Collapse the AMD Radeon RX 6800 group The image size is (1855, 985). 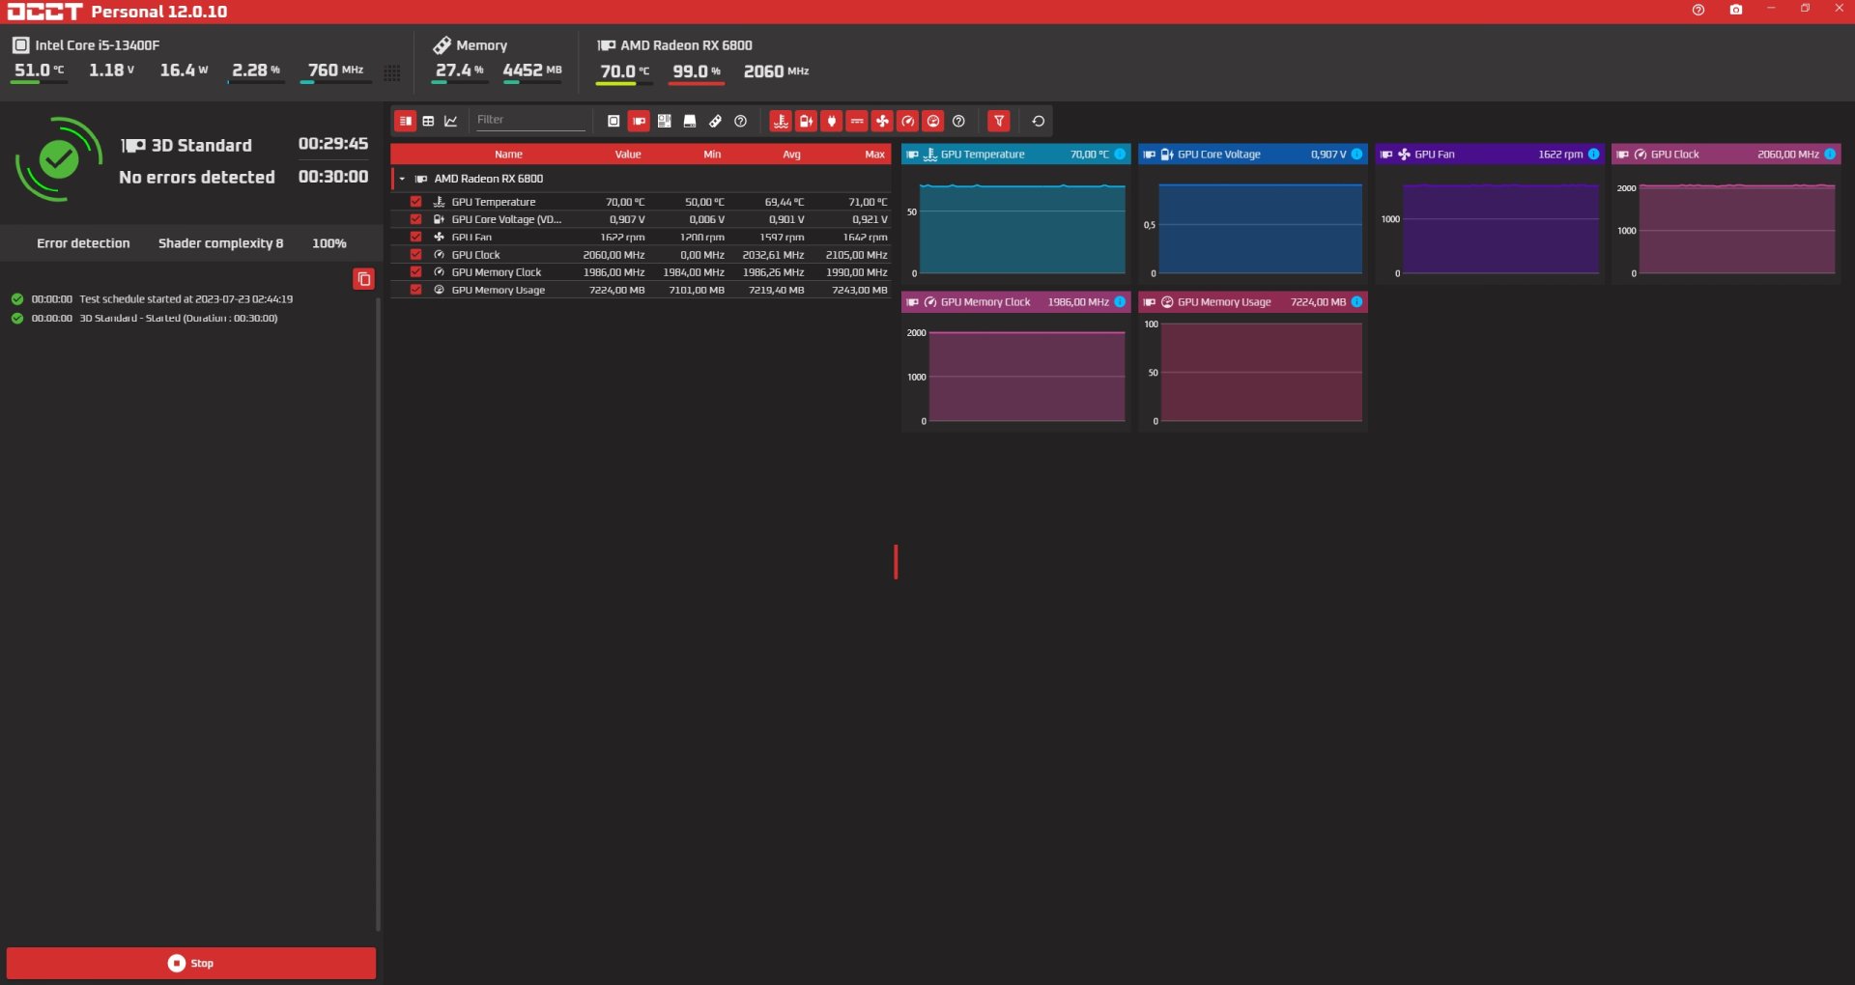coord(402,179)
